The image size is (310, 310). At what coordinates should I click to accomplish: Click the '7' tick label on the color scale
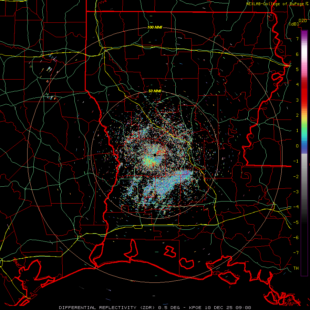pos(297,39)
